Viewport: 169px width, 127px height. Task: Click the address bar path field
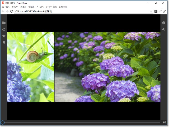[x=79, y=12]
